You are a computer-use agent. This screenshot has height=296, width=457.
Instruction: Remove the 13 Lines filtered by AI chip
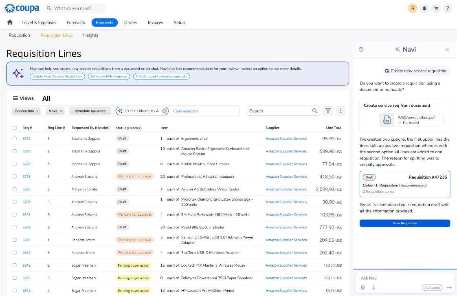point(165,111)
